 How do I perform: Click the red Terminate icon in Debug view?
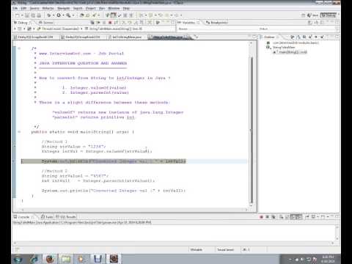110,23
